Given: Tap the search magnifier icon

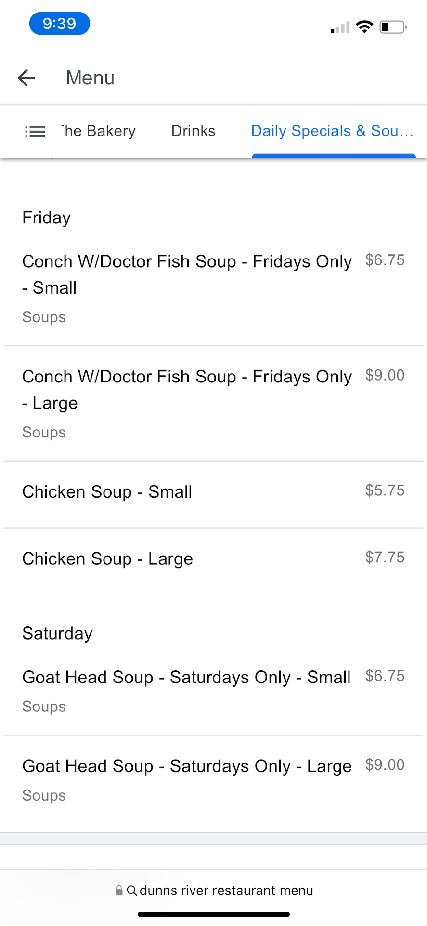Looking at the screenshot, I should click(x=131, y=890).
